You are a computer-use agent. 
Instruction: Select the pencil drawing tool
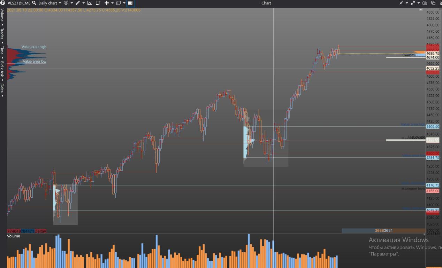[x=78, y=3]
